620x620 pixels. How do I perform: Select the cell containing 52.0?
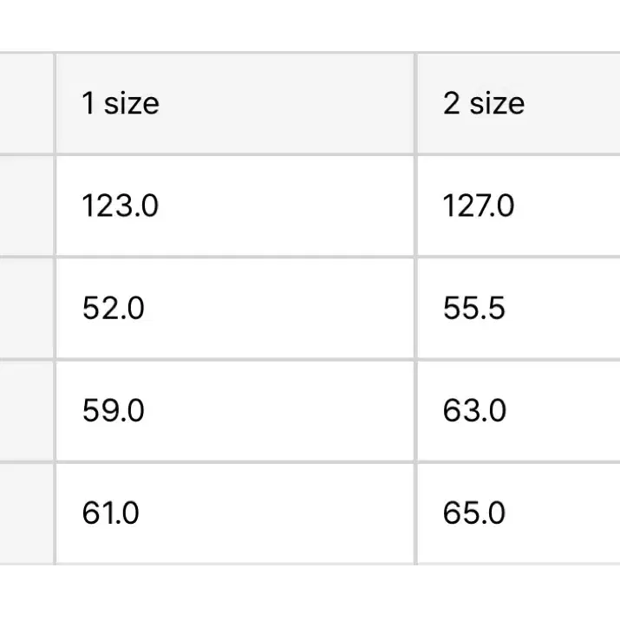235,309
